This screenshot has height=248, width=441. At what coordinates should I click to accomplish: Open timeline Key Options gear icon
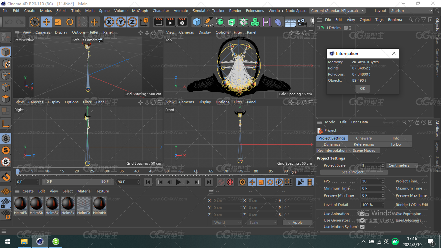(x=242, y=182)
